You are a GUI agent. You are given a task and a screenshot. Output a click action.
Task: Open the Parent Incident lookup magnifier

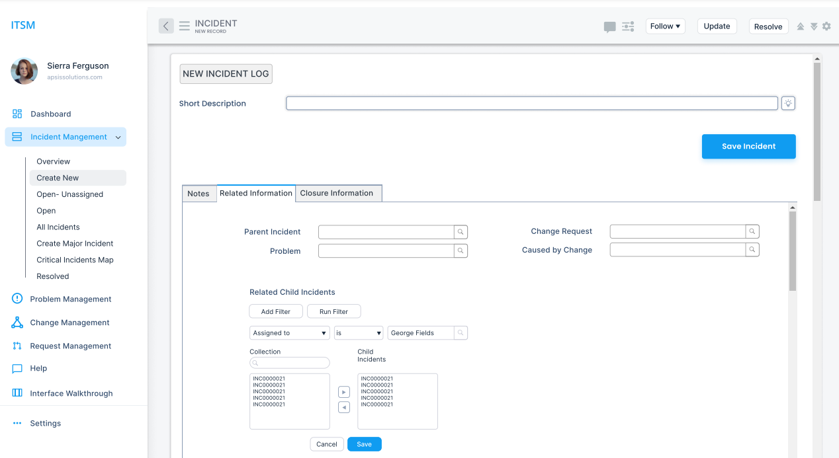pyautogui.click(x=461, y=232)
